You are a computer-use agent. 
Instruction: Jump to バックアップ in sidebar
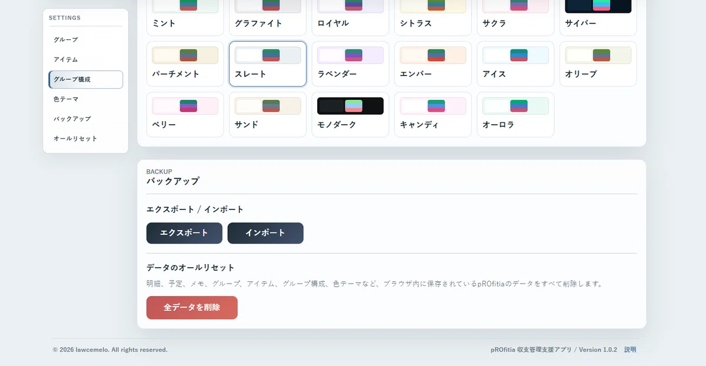[85, 119]
